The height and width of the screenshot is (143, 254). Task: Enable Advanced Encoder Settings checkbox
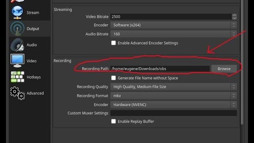(x=114, y=43)
